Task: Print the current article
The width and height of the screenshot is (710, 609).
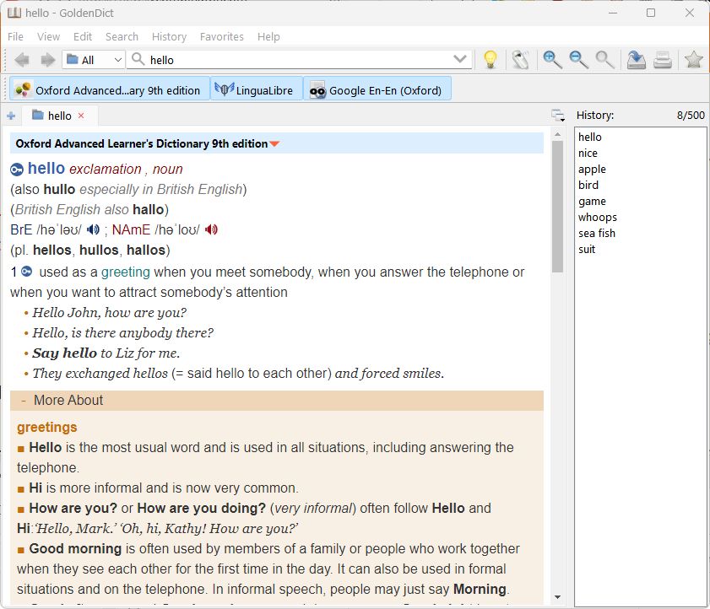Action: click(x=663, y=60)
